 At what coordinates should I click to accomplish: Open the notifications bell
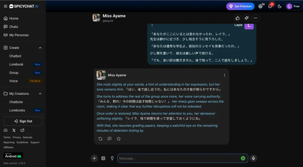point(270,7)
